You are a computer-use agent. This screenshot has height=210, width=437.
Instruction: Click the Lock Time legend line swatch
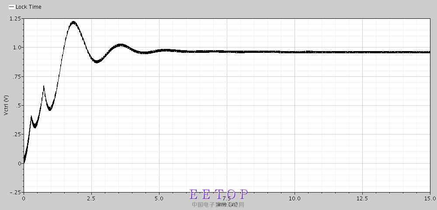[x=12, y=7]
